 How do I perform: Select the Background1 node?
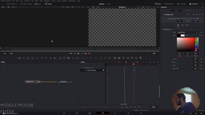(32, 82)
